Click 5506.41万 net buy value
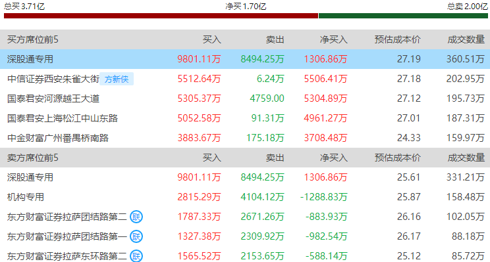The width and height of the screenshot is (490, 262). tap(325, 79)
